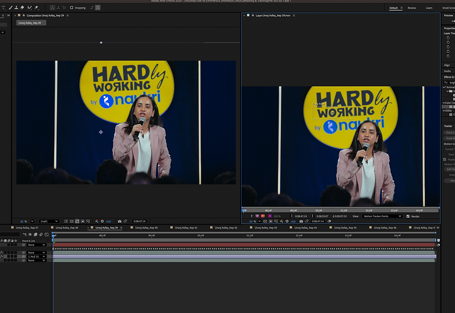Open the Audio panel

[447, 71]
